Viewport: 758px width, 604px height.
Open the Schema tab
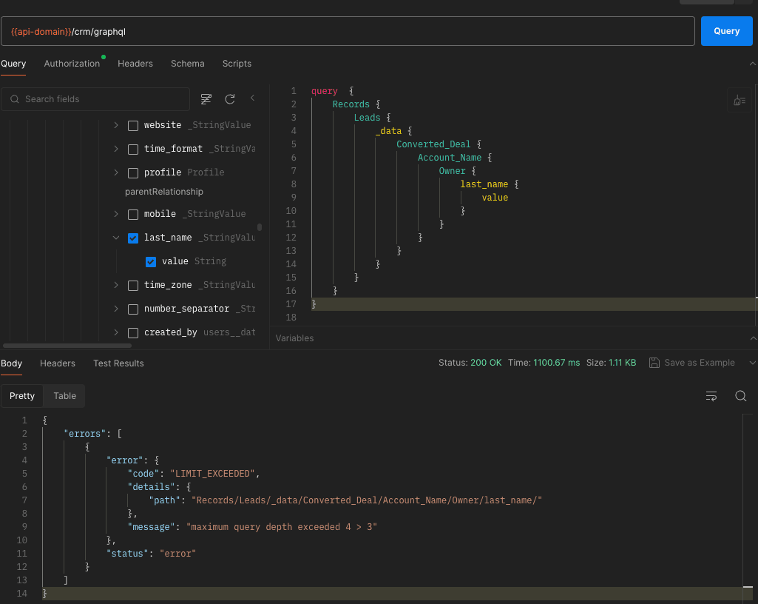[188, 64]
